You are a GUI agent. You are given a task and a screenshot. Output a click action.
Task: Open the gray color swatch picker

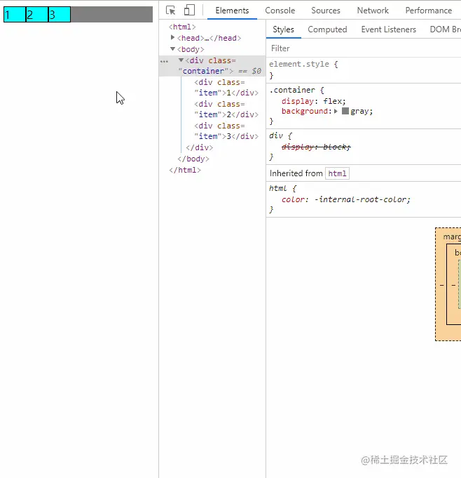345,111
